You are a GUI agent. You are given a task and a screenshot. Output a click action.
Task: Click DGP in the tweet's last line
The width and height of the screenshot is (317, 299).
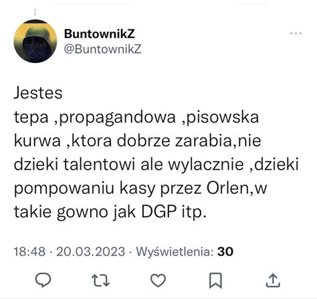[159, 212]
